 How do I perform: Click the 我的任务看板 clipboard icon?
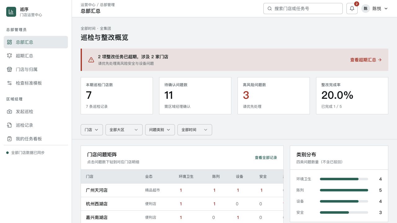[9, 139]
